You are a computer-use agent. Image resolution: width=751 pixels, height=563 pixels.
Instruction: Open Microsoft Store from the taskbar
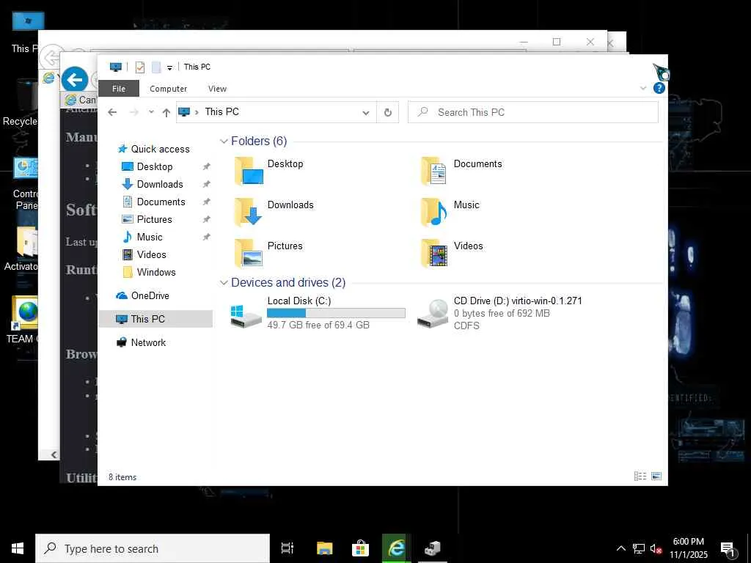pyautogui.click(x=360, y=548)
